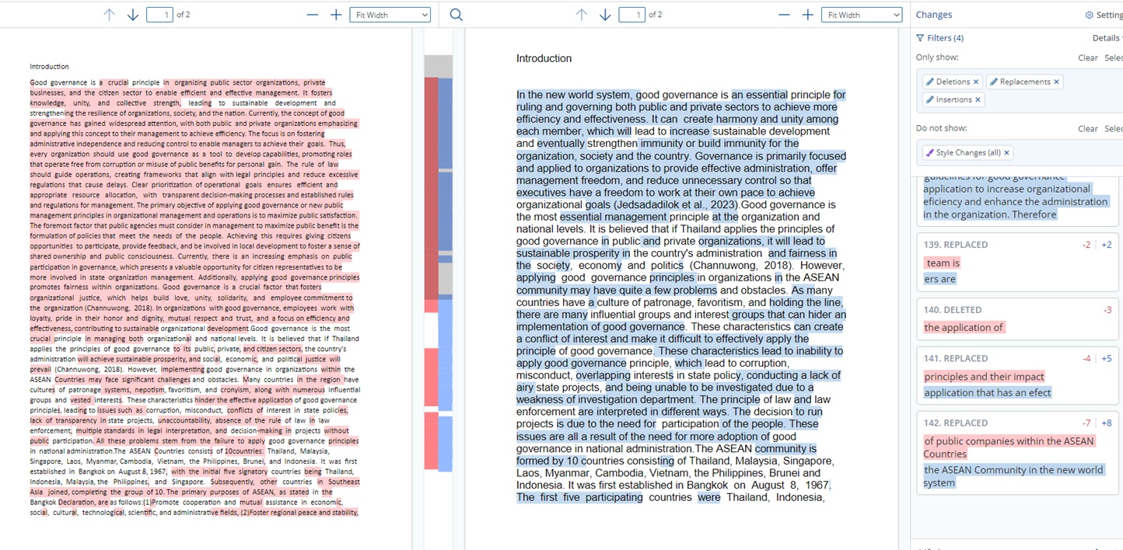Click left document page number field

pos(159,15)
